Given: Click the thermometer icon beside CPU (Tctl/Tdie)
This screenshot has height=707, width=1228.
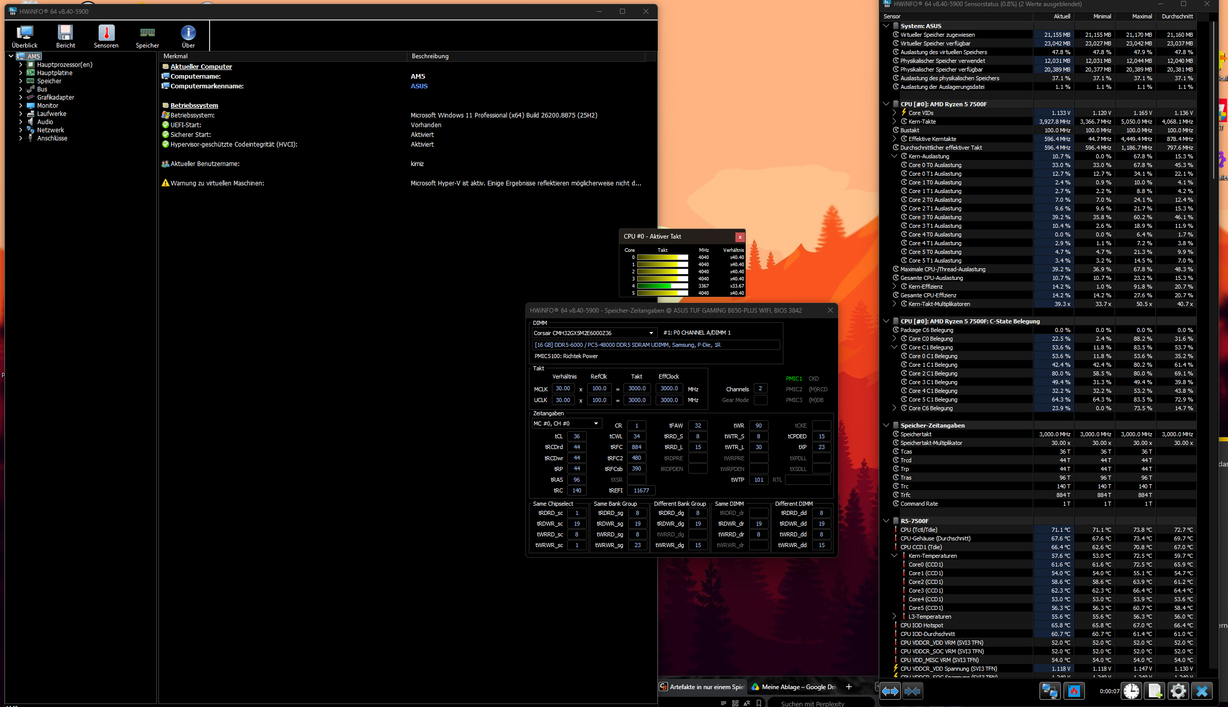Looking at the screenshot, I should point(895,530).
